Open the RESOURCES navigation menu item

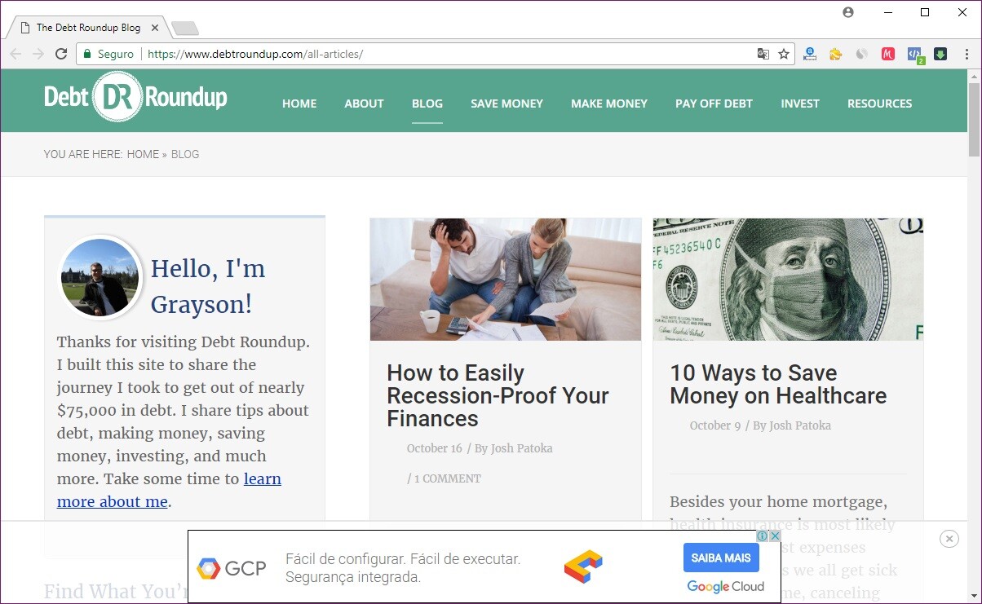(879, 104)
